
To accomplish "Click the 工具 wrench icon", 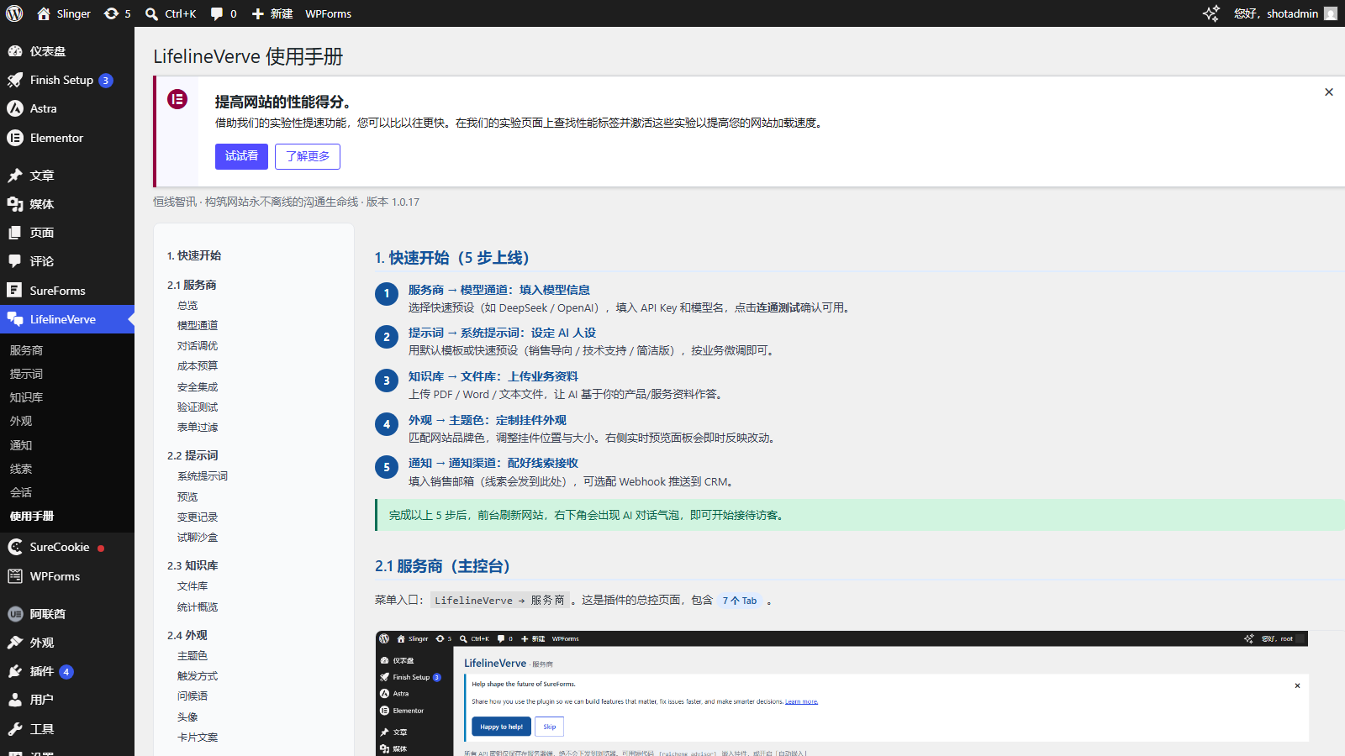I will 15,729.
